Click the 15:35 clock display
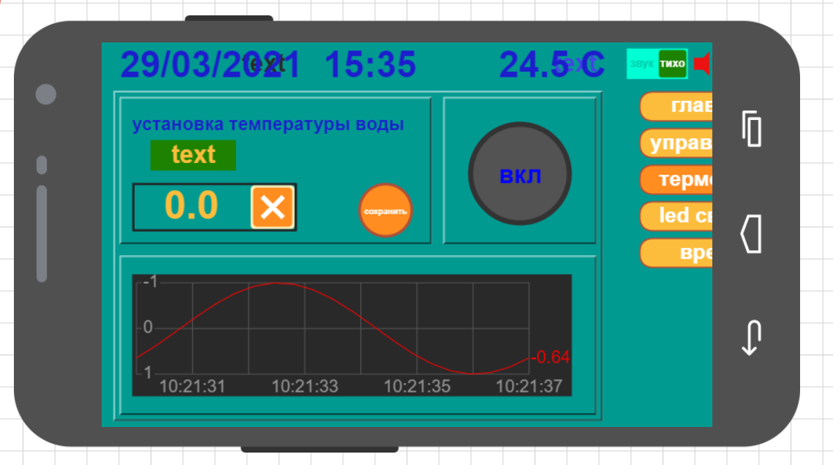Image resolution: width=833 pixels, height=465 pixels. click(370, 65)
